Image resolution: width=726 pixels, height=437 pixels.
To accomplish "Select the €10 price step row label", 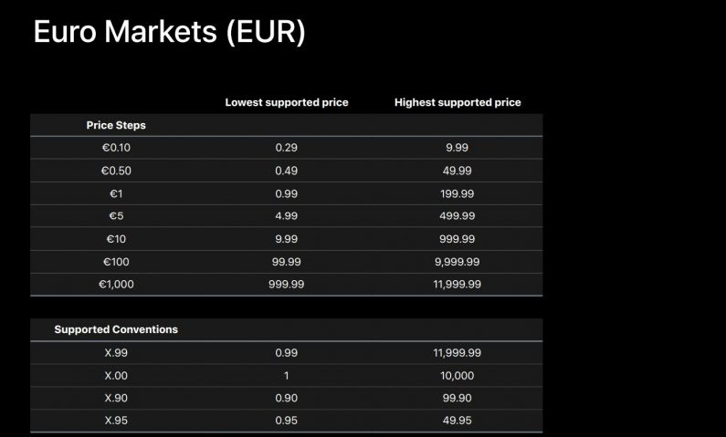I will [116, 238].
